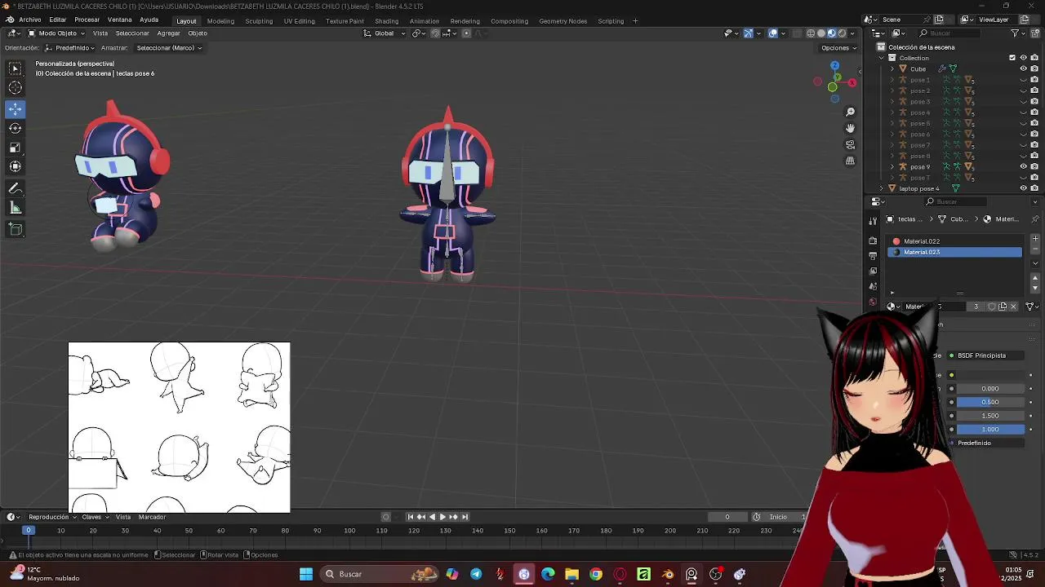Screen dimensions: 1045x587
Task: Click the blue Z axis gizmo ball
Action: click(834, 66)
